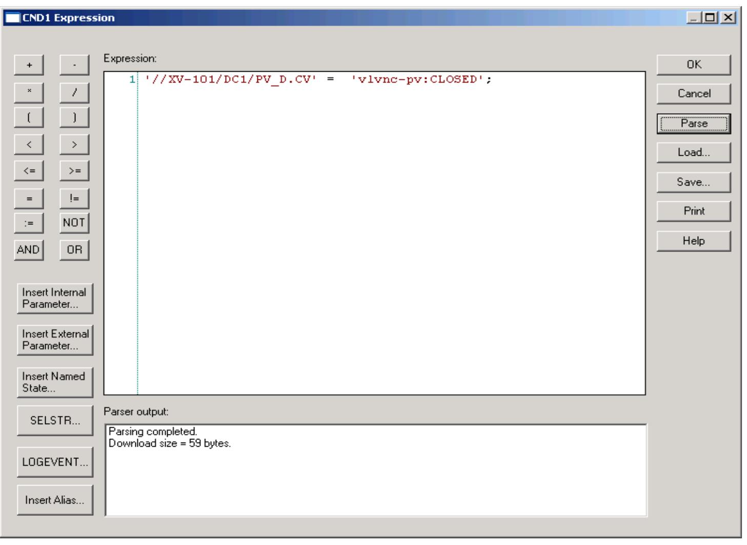Viewport: 747px width, 545px height.
Task: Print the expression
Action: (694, 211)
